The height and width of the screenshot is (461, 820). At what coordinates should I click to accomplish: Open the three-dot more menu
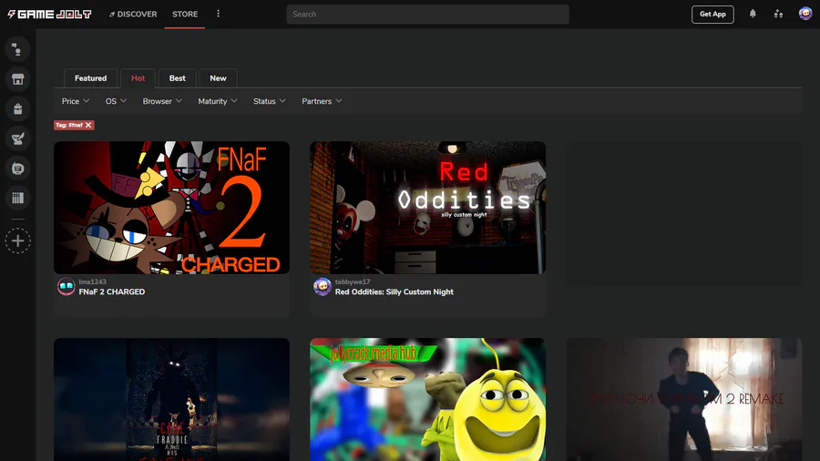[x=218, y=14]
